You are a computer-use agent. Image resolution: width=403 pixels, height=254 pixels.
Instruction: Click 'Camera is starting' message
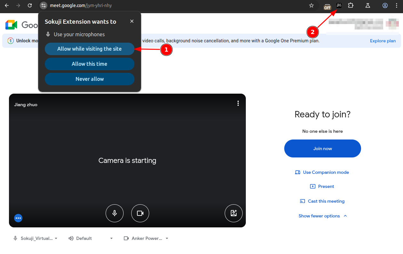(127, 160)
